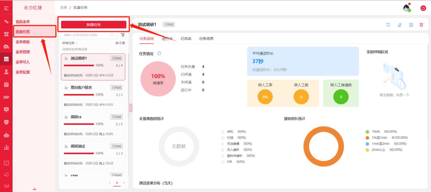Open the robot sidebar icon
The width and height of the screenshot is (431, 192).
coord(6,135)
